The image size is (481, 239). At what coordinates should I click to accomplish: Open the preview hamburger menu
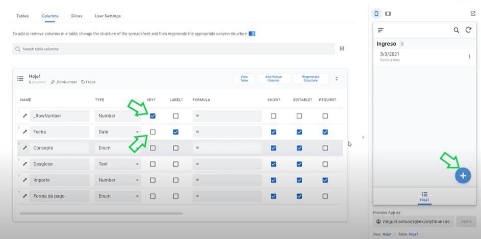[381, 30]
